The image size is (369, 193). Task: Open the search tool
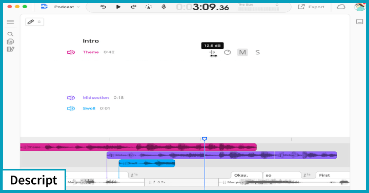10,34
